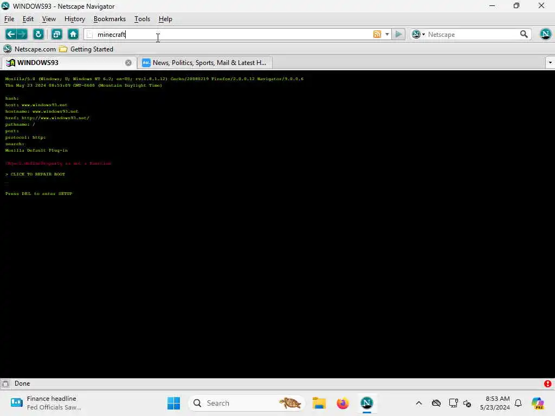The image size is (555, 416).
Task: Click the RSS feed icon in address bar
Action: tap(377, 34)
